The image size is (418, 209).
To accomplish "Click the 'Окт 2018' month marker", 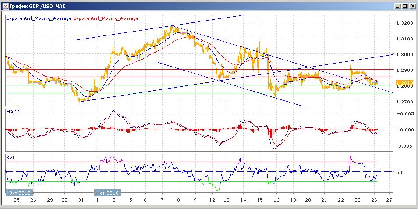I will [19, 193].
